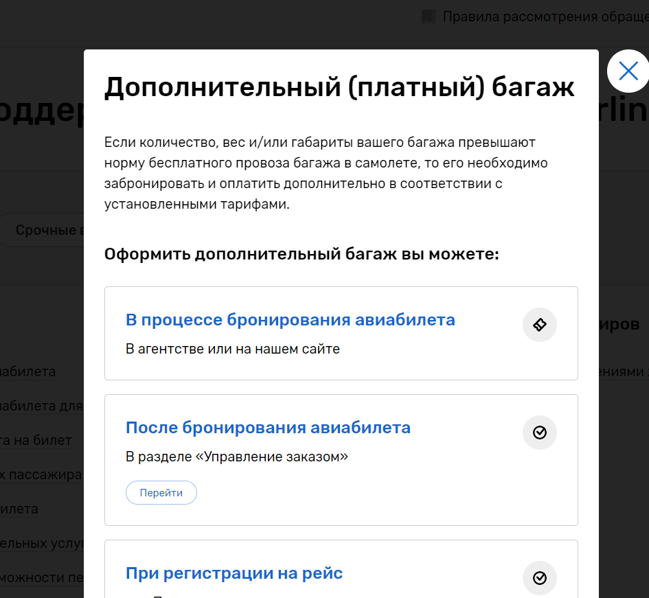The height and width of the screenshot is (598, 649).
Task: Select the "Срочные вопросы" filter chip
Action: coord(41,230)
